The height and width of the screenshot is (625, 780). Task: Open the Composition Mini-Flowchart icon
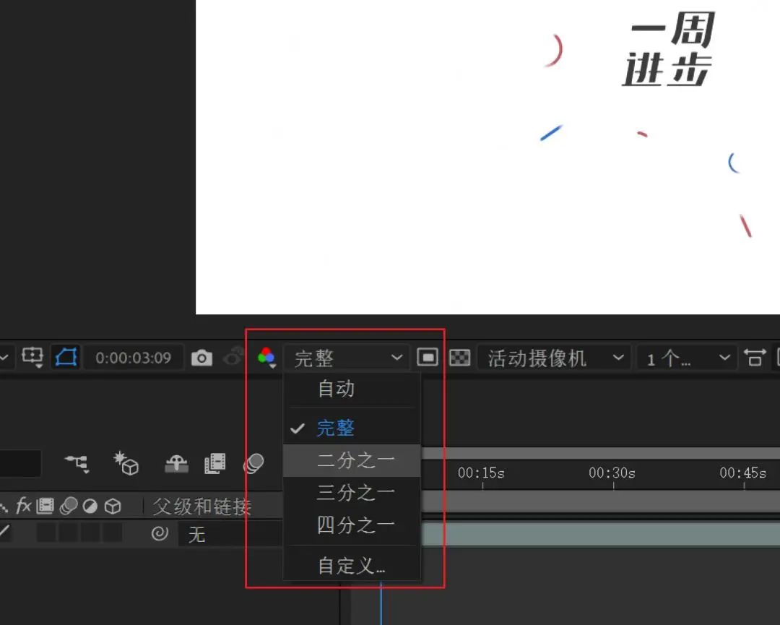tap(77, 464)
